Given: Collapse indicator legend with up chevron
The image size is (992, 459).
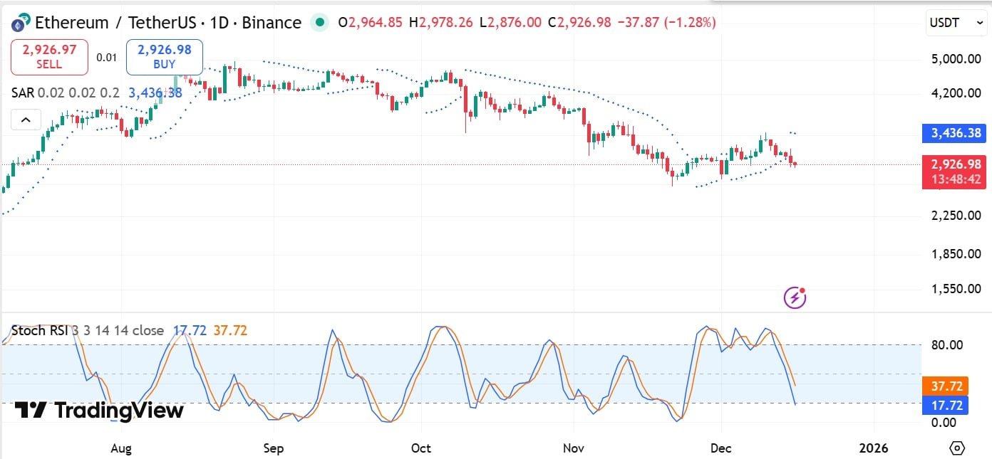Looking at the screenshot, I should pyautogui.click(x=25, y=120).
